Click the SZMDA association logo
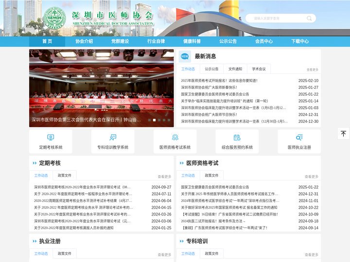 [54, 17]
